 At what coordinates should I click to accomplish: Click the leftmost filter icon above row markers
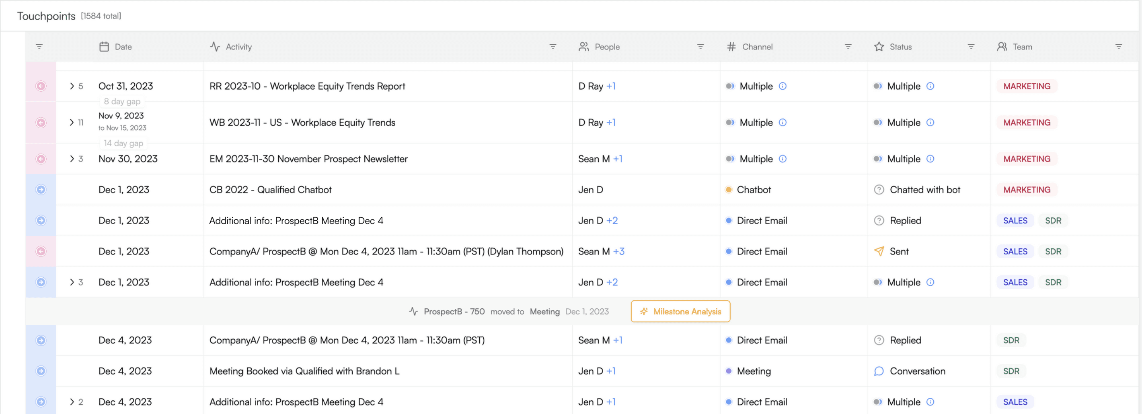click(39, 47)
